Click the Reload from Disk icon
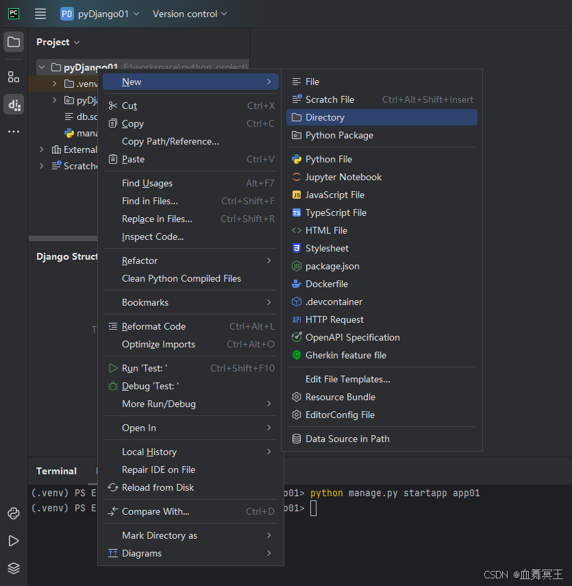572x586 pixels. tap(113, 488)
